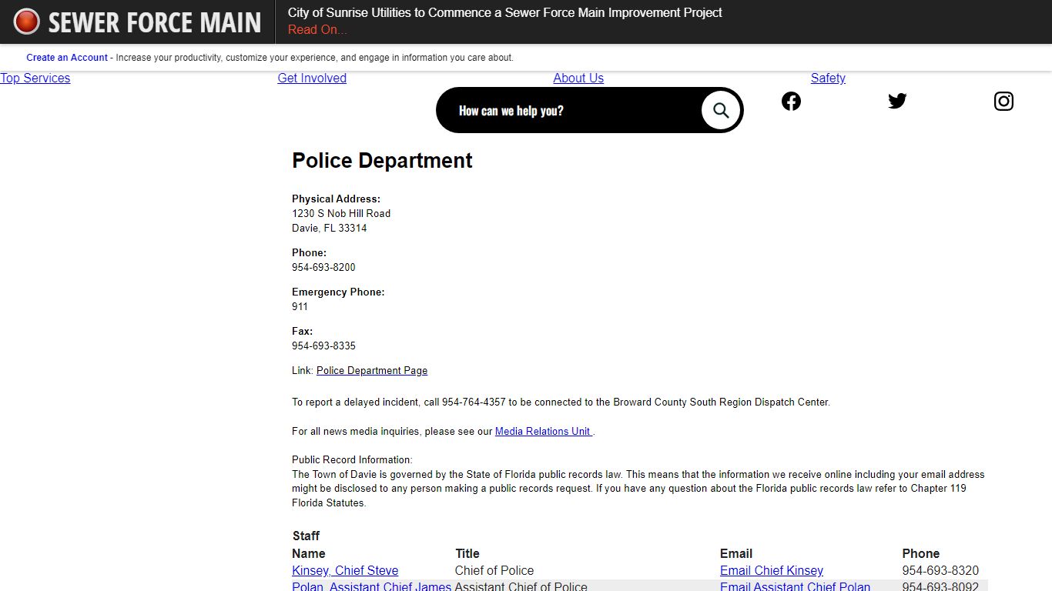
Task: Click the Public Record Information: text
Action: click(x=352, y=459)
